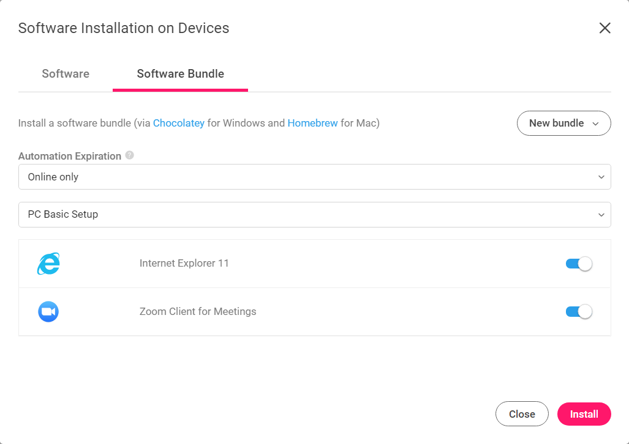Click the Close button
629x444 pixels.
tap(522, 414)
